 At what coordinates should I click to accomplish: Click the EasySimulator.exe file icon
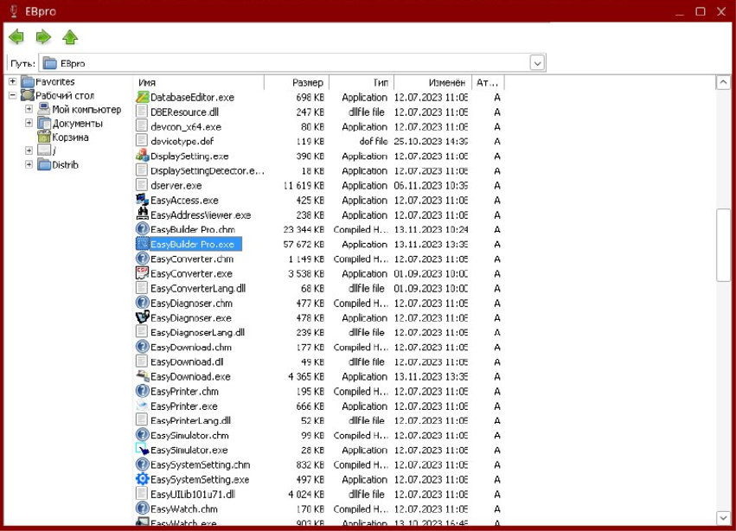click(x=142, y=450)
